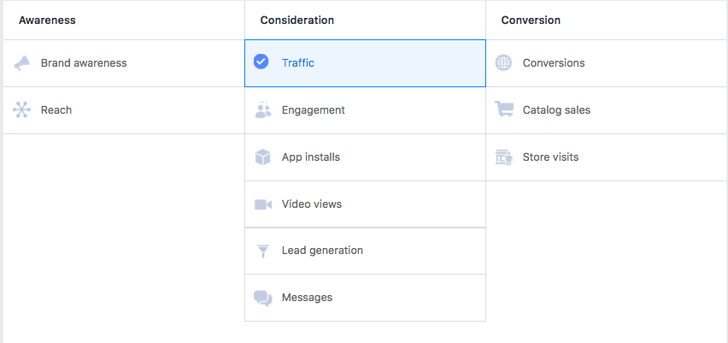728x343 pixels.
Task: Click the Reach network icon
Action: 22,110
